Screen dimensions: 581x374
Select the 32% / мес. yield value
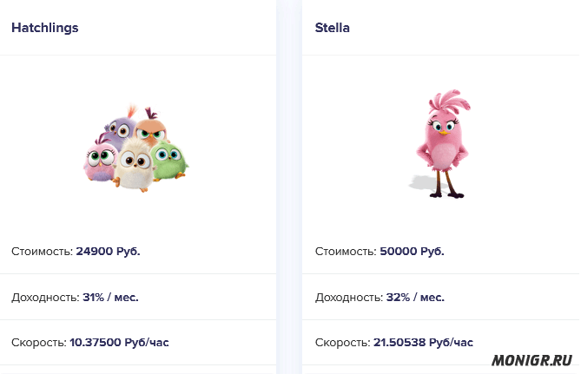[x=415, y=297]
